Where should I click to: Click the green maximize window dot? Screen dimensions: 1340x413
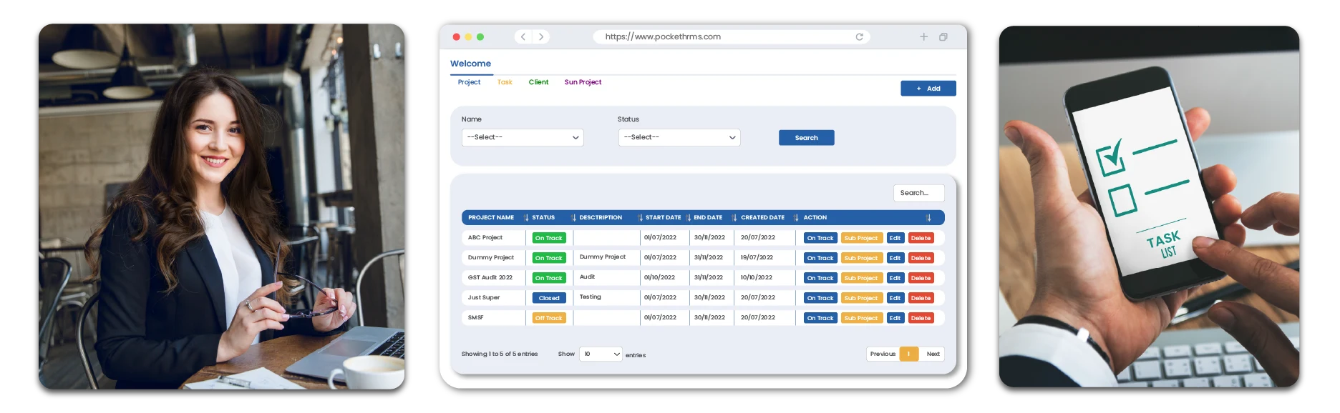click(x=480, y=36)
